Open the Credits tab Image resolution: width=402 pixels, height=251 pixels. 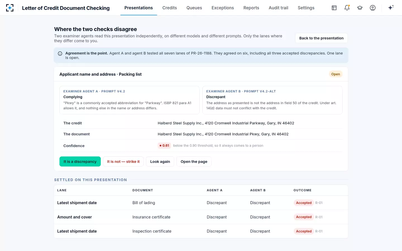click(x=169, y=8)
